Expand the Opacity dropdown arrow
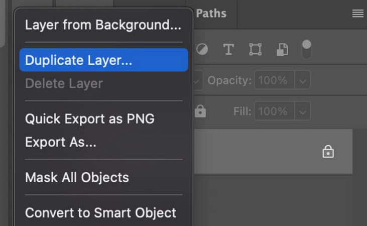 302,80
